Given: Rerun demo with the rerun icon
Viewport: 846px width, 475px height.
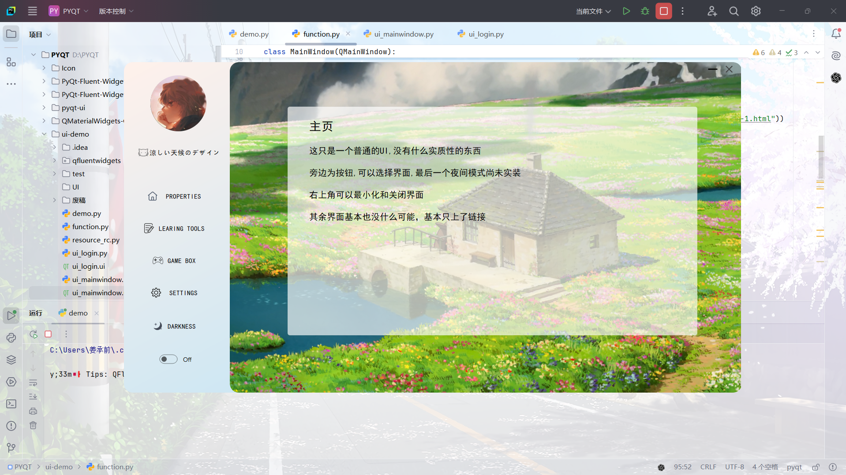Looking at the screenshot, I should (x=33, y=334).
